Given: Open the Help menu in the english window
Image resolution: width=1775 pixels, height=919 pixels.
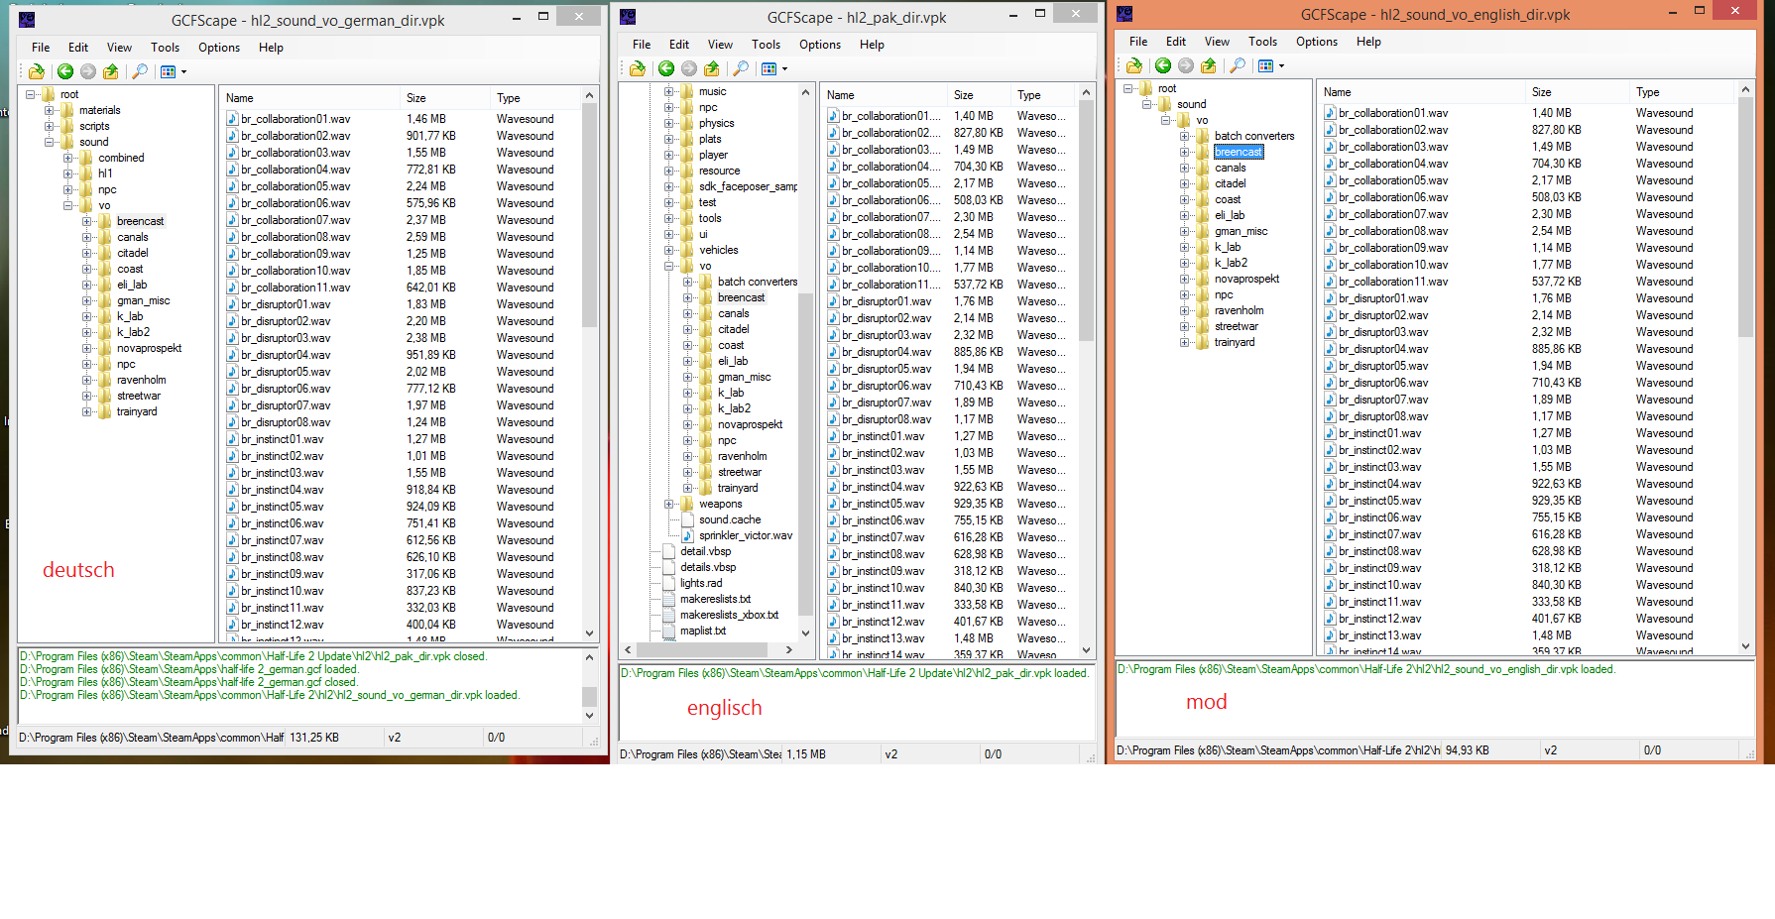Looking at the screenshot, I should pyautogui.click(x=1368, y=42).
